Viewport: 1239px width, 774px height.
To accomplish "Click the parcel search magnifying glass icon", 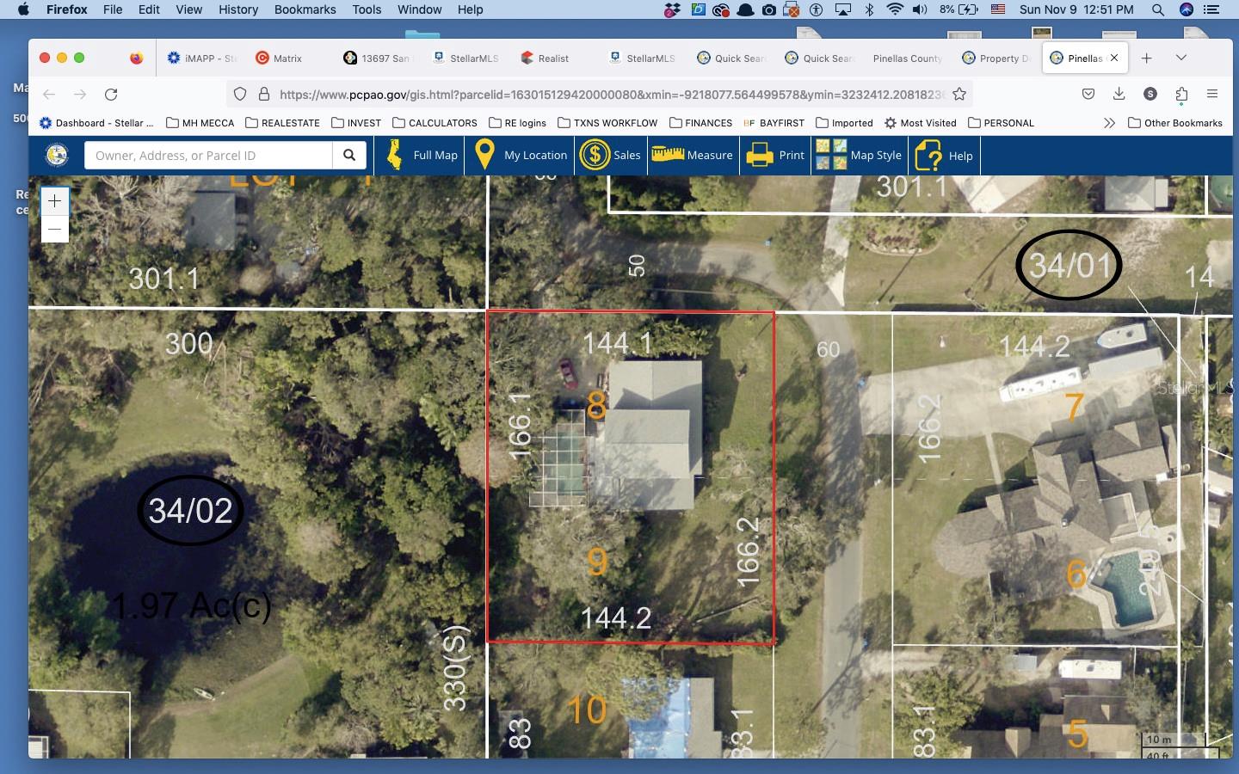I will tap(349, 155).
